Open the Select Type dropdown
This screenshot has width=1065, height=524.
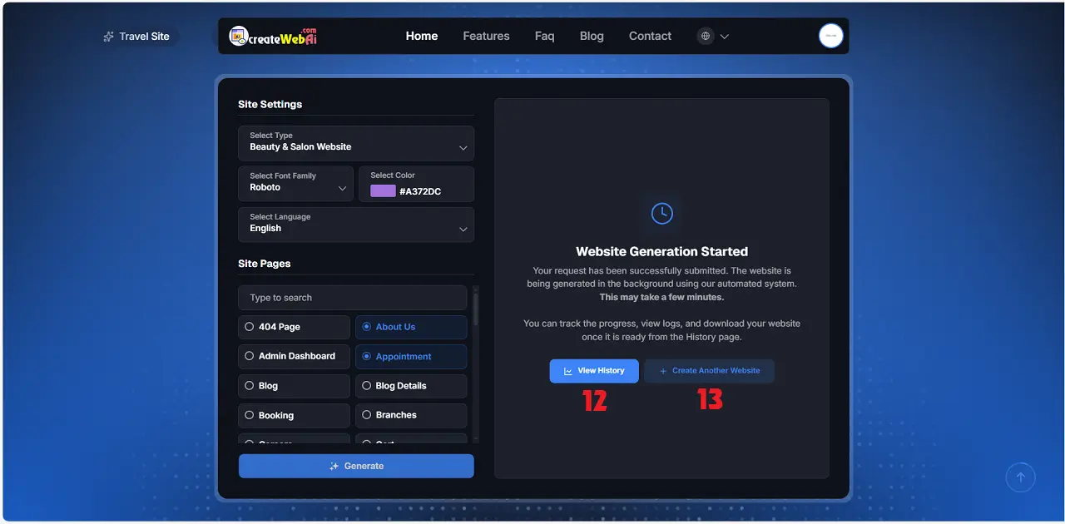click(x=356, y=143)
